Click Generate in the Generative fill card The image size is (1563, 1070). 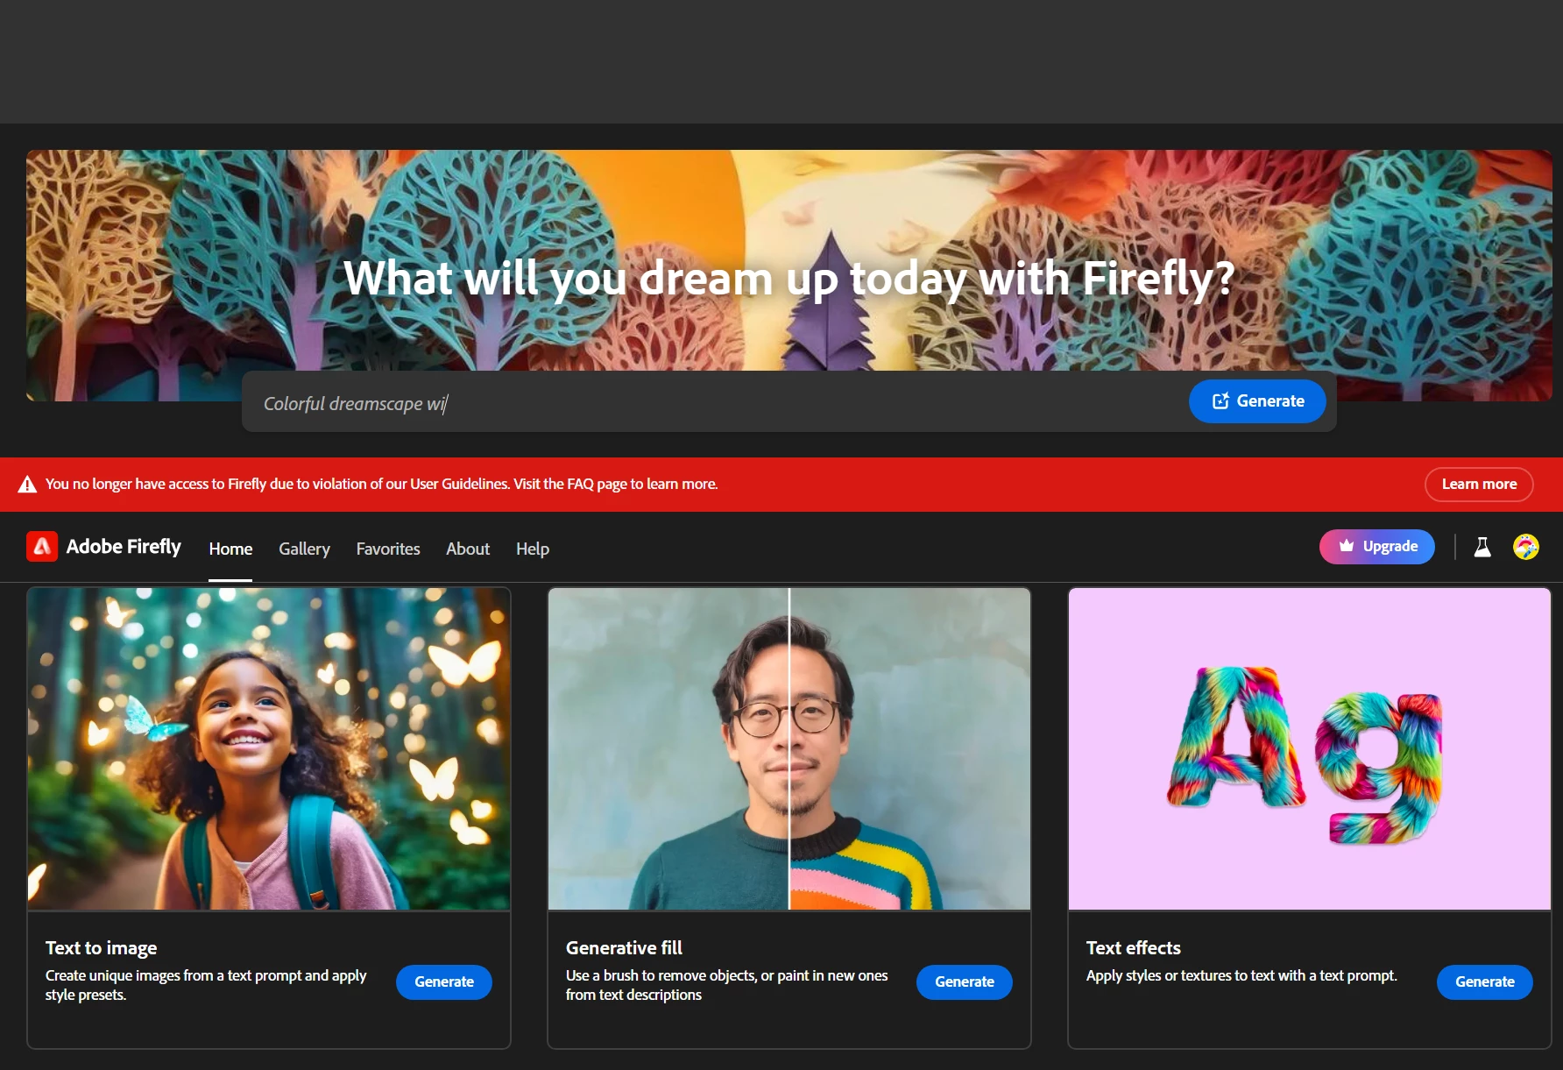pos(965,982)
